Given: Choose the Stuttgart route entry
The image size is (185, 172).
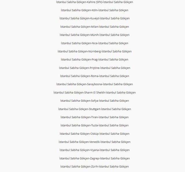Looking at the screenshot, I should [95, 109].
